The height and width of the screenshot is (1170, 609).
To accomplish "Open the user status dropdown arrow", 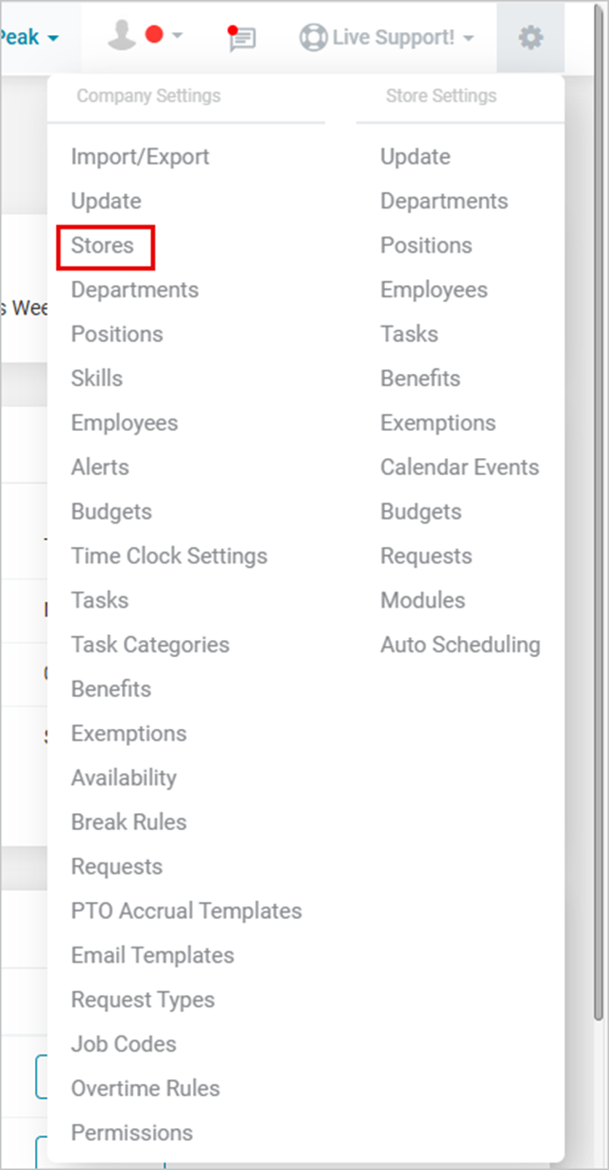I will (x=177, y=36).
